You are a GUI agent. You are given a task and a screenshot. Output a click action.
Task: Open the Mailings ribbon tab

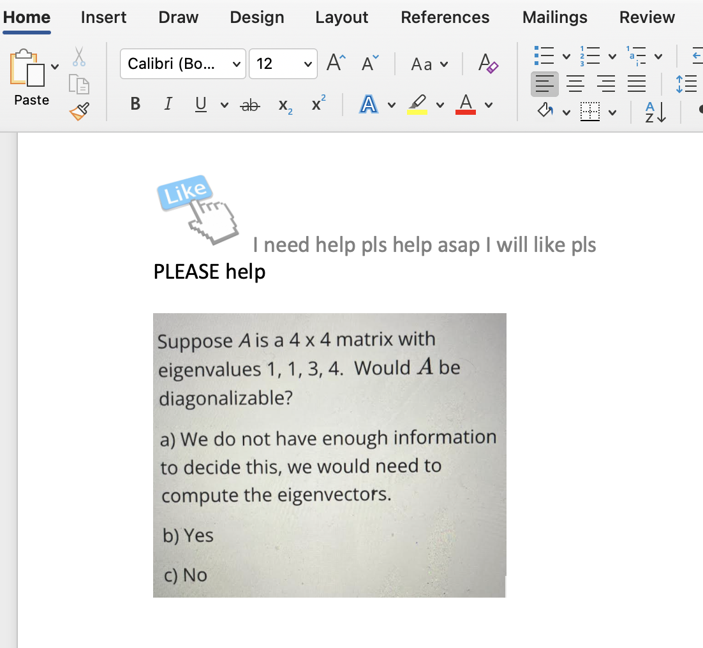click(x=554, y=17)
